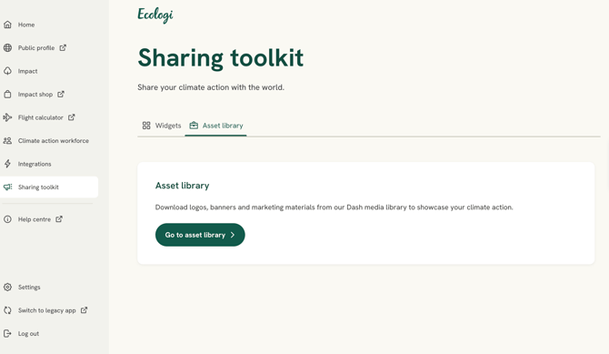Screen dimensions: 609x354
Task: Click the Impact tree icon
Action: click(x=7, y=71)
